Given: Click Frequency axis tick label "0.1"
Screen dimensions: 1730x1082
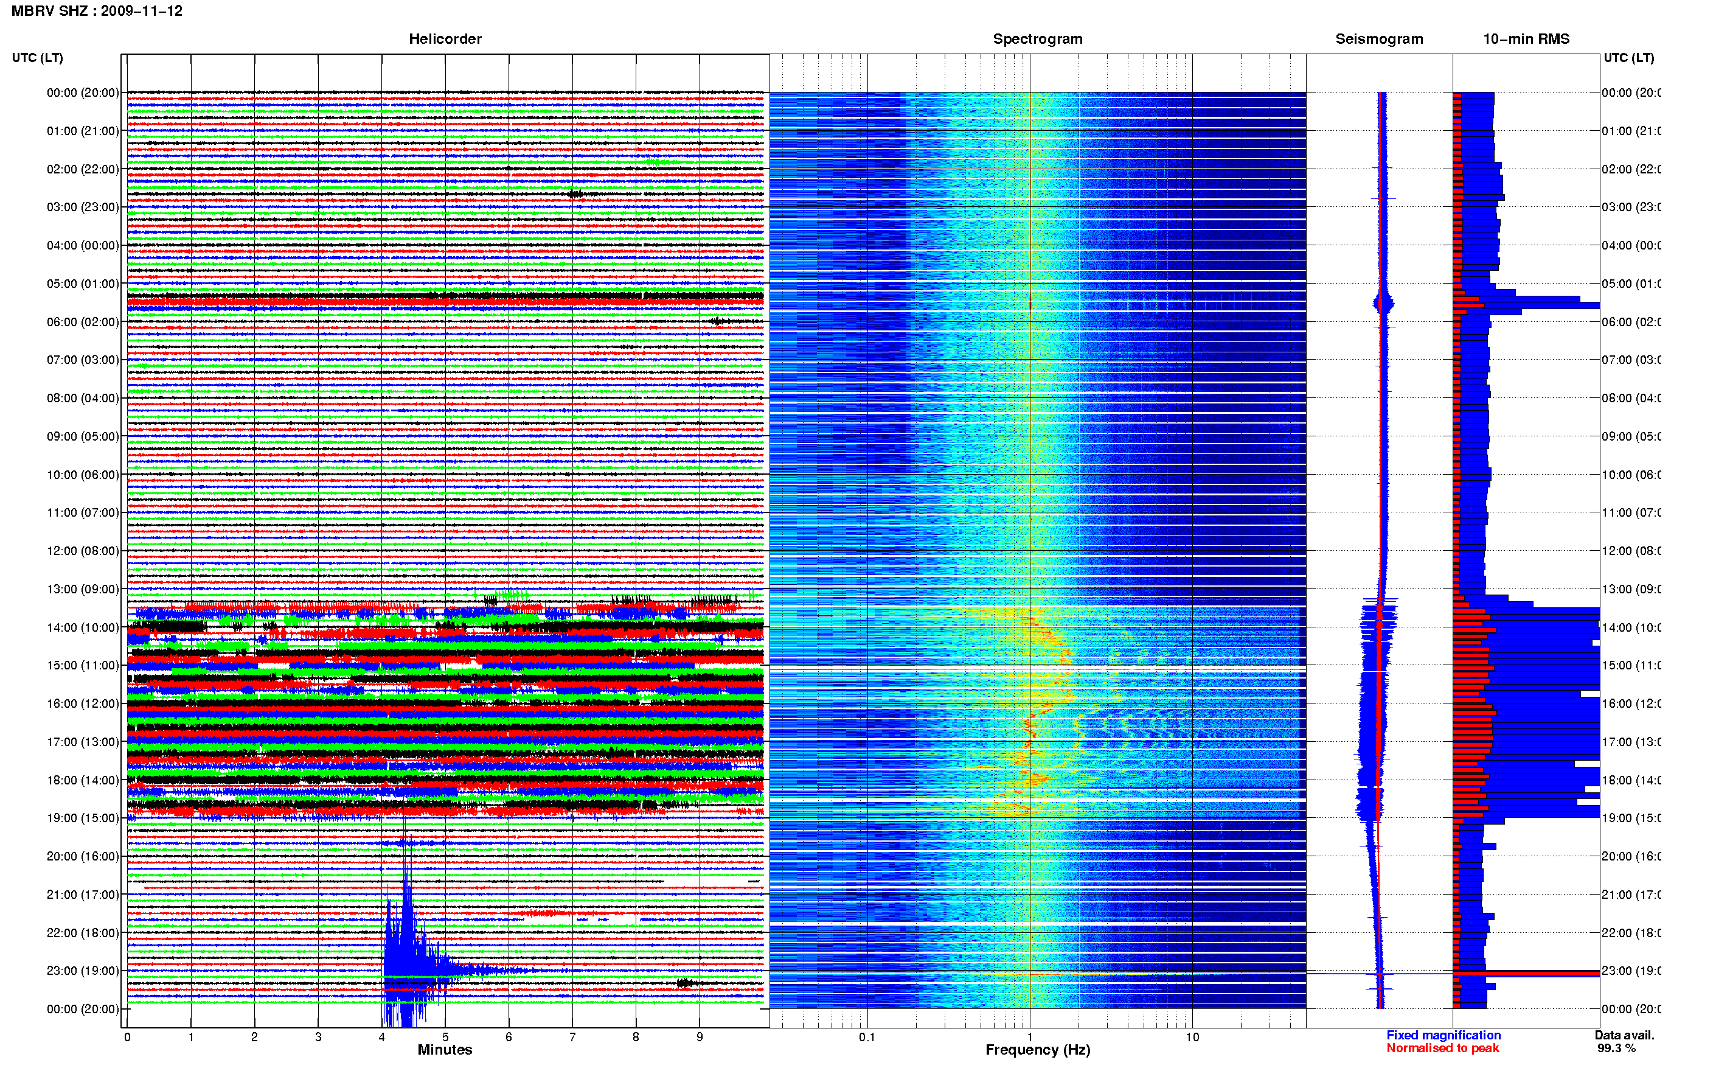Looking at the screenshot, I should pyautogui.click(x=867, y=1037).
